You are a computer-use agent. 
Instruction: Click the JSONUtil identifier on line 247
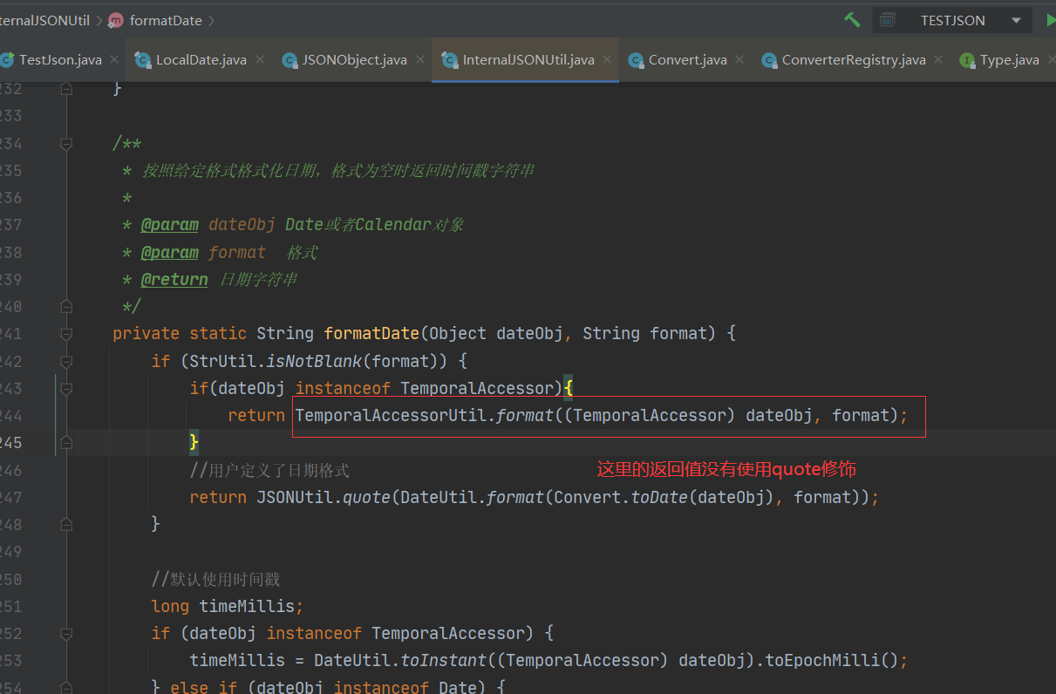295,498
